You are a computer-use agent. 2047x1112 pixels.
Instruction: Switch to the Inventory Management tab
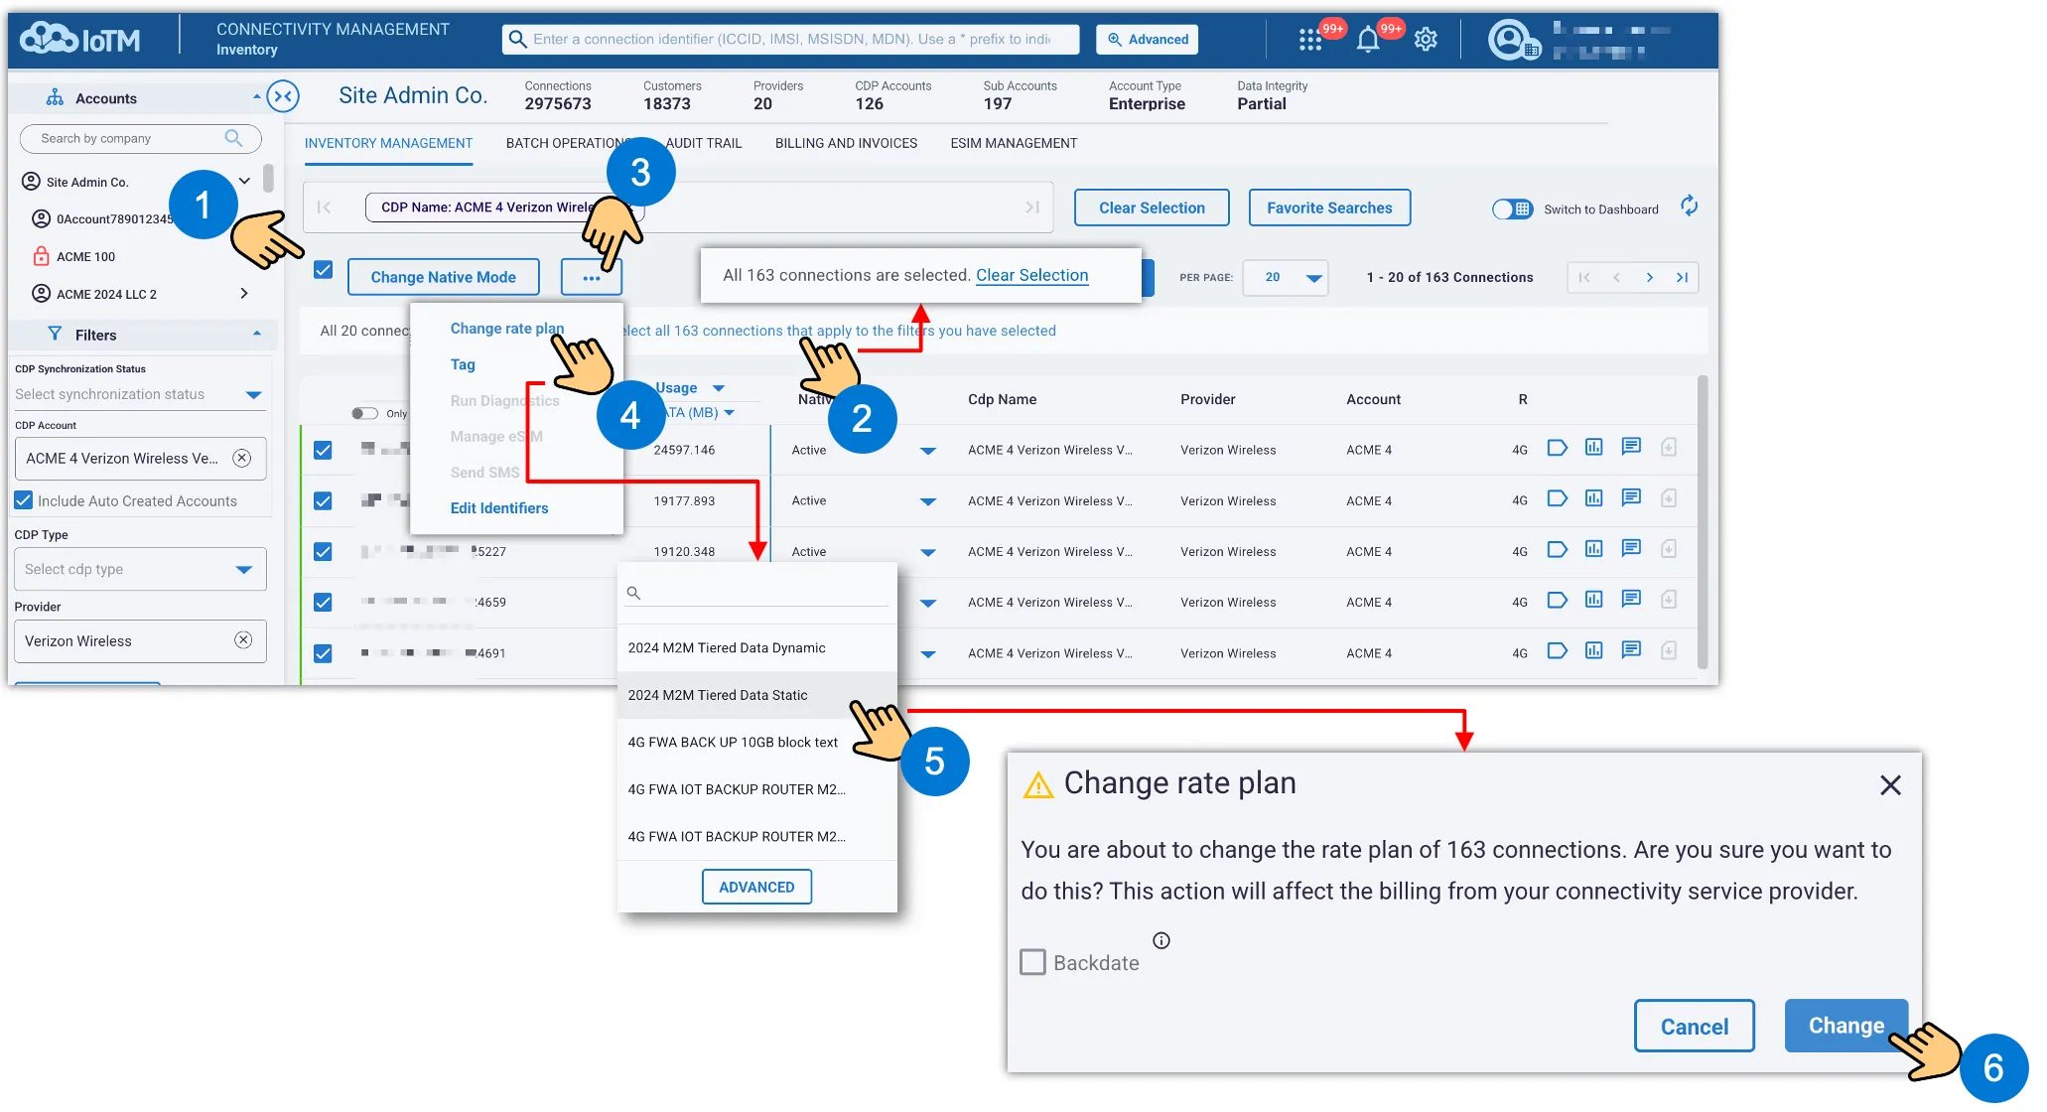click(x=388, y=144)
